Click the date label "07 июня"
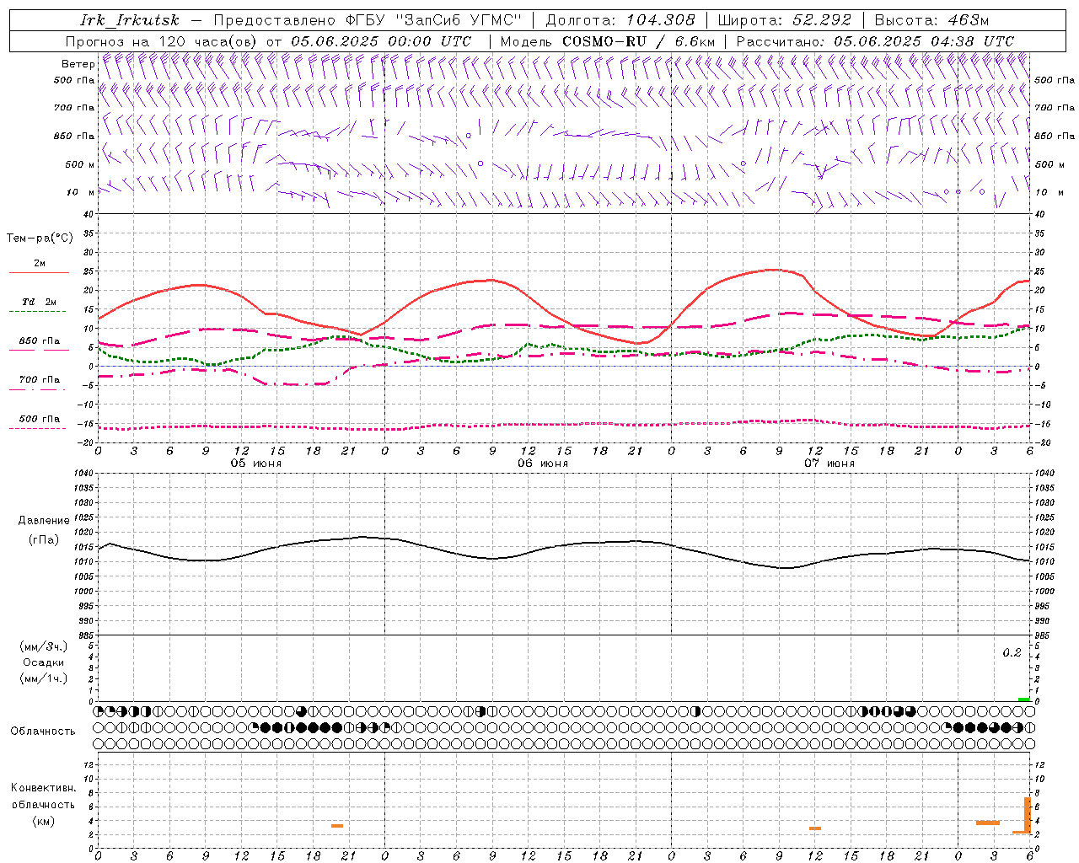Image resolution: width=1079 pixels, height=863 pixels. pos(829,464)
